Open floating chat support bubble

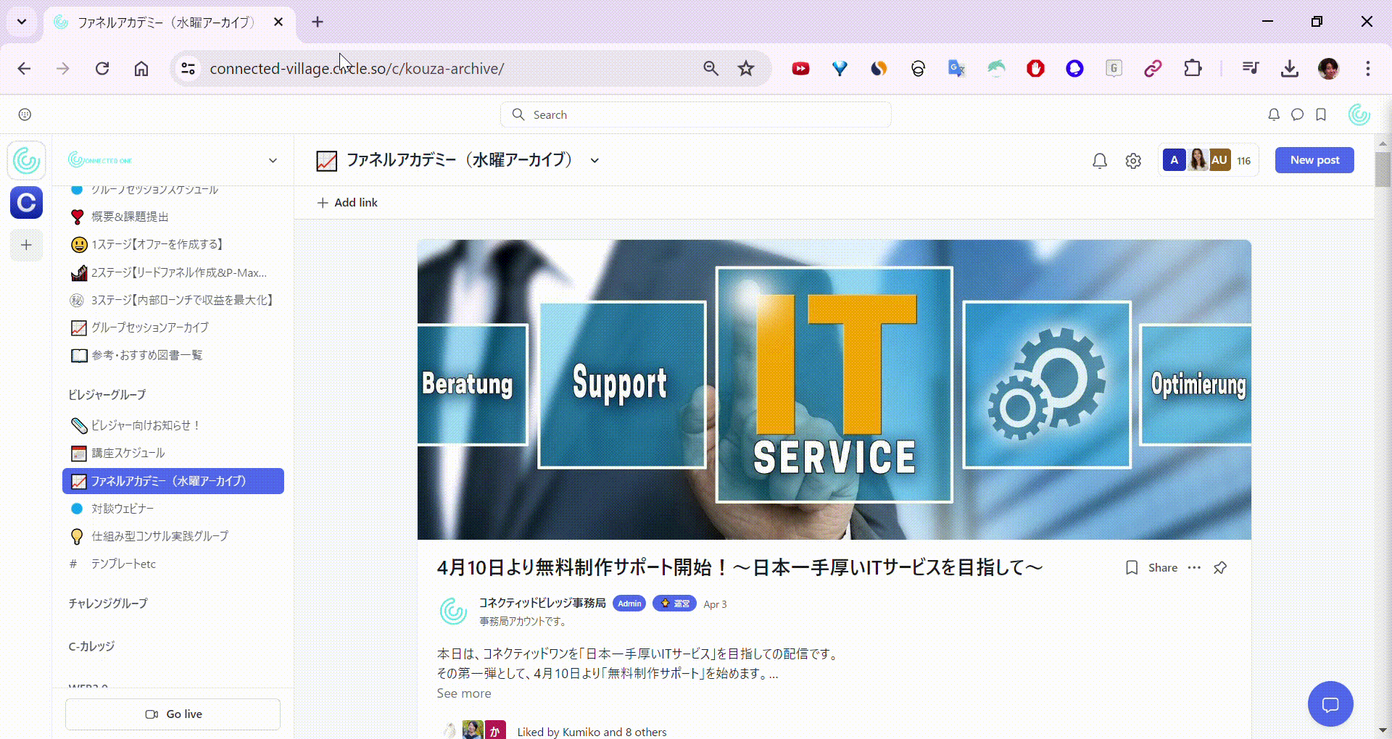(1330, 703)
